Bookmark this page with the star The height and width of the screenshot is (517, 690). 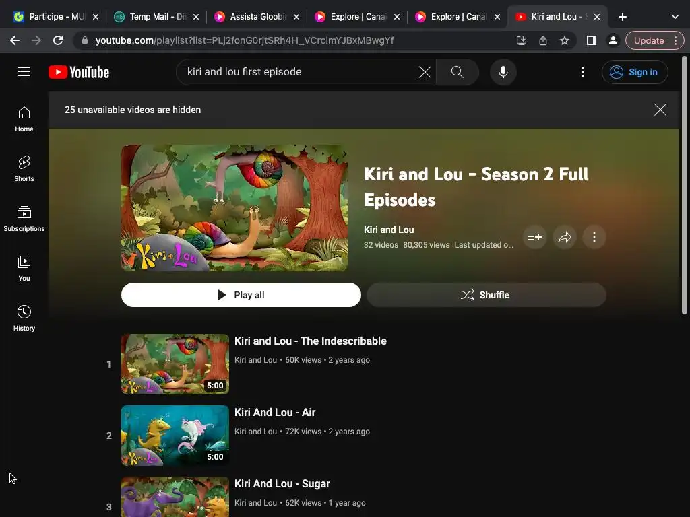[x=565, y=41]
